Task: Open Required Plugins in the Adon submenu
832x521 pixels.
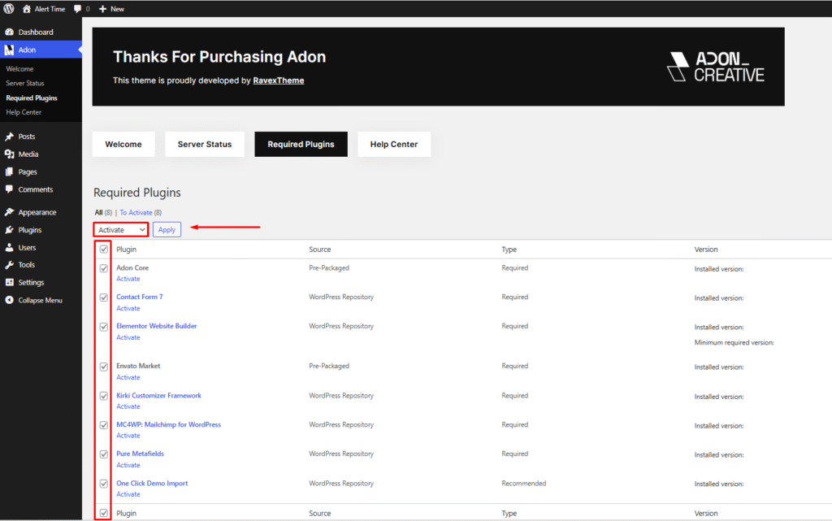Action: (x=32, y=98)
